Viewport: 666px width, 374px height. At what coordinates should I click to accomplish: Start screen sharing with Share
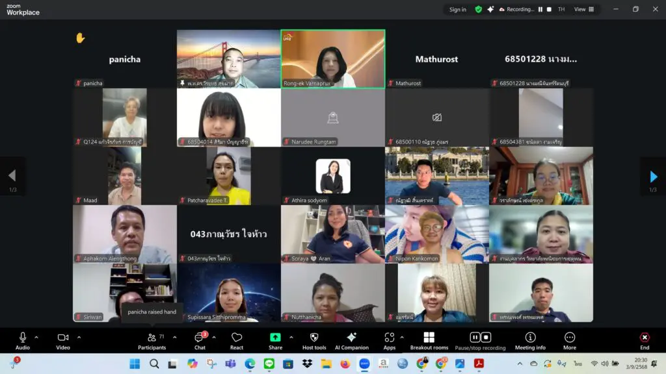click(x=275, y=340)
